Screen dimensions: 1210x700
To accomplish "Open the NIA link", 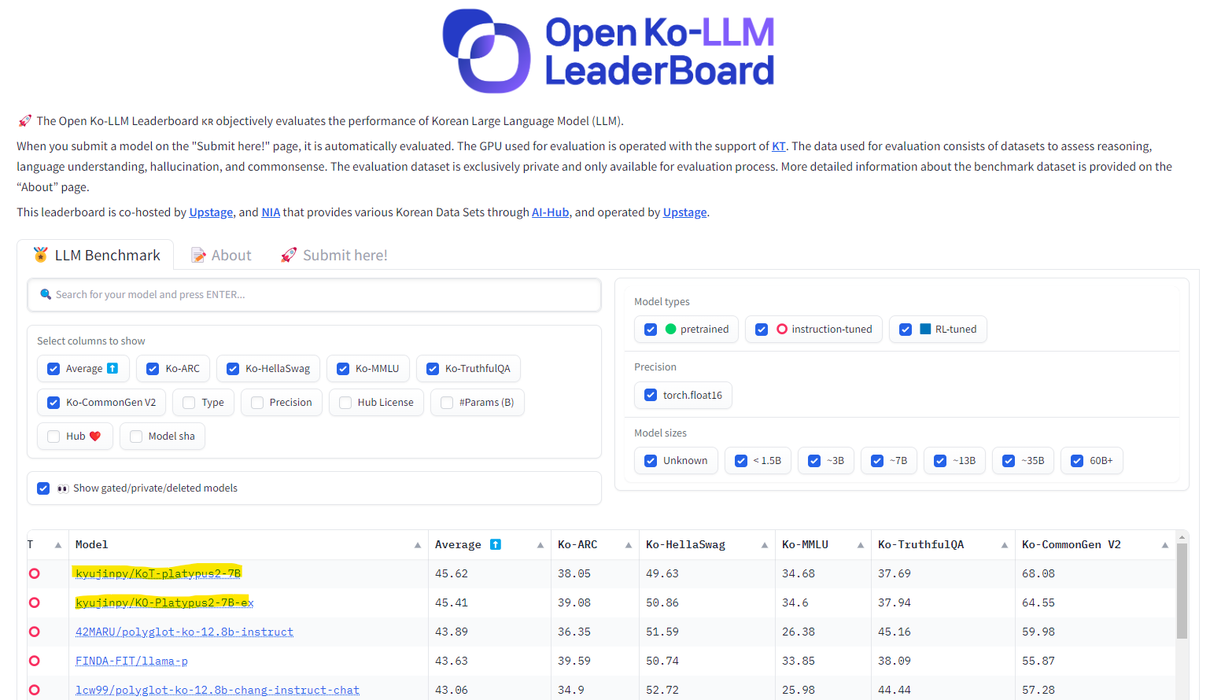I will 271,212.
